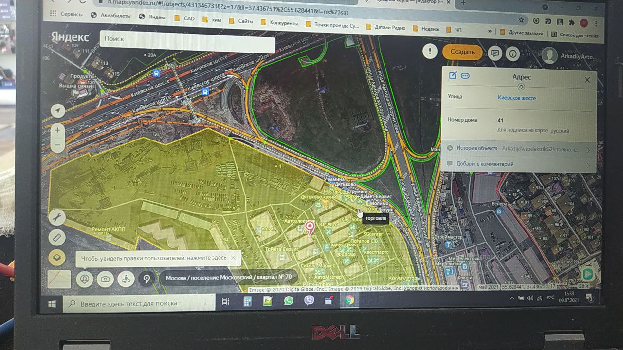The width and height of the screenshot is (623, 350).
Task: Toggle the camera photos layer button
Action: pos(105,279)
